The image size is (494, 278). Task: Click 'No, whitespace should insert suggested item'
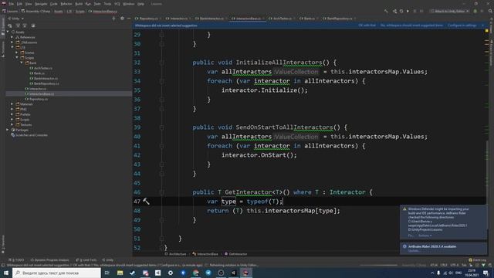(411, 25)
